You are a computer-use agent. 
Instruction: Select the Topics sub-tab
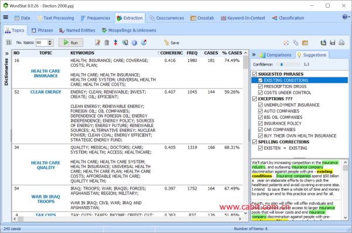(x=15, y=30)
